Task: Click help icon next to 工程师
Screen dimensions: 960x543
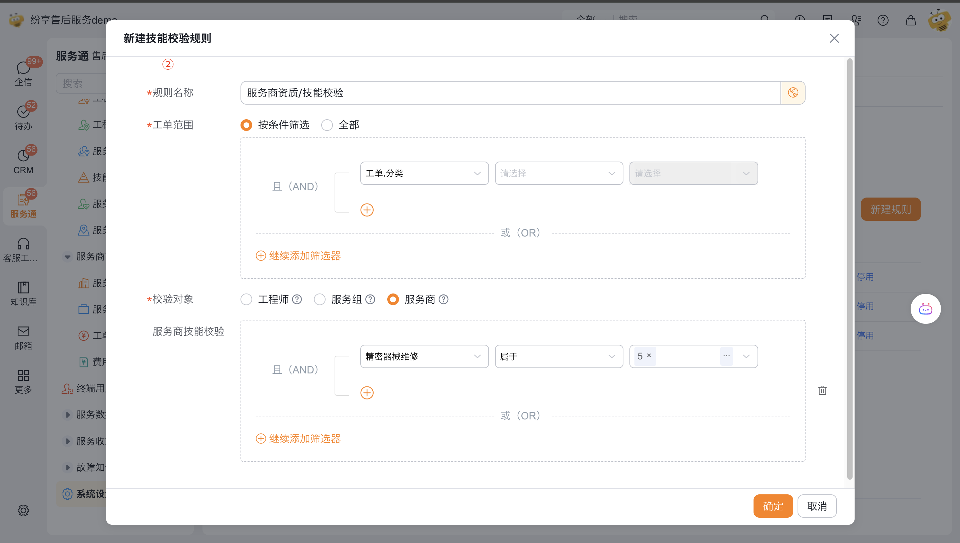Action: [x=297, y=299]
